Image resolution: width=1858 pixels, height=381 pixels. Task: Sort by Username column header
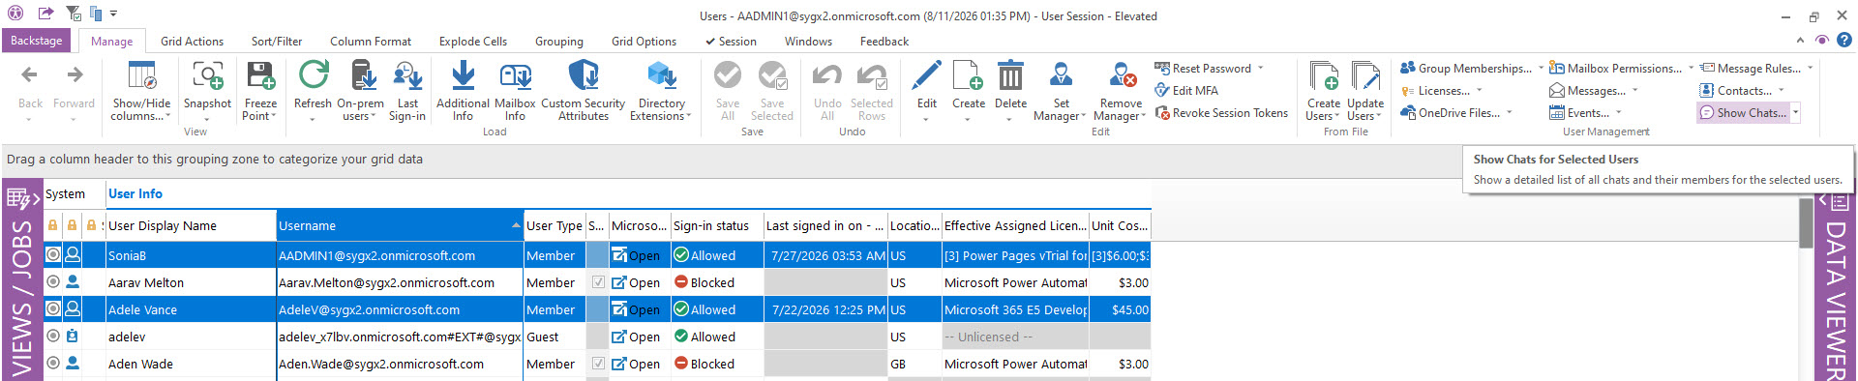tap(400, 225)
